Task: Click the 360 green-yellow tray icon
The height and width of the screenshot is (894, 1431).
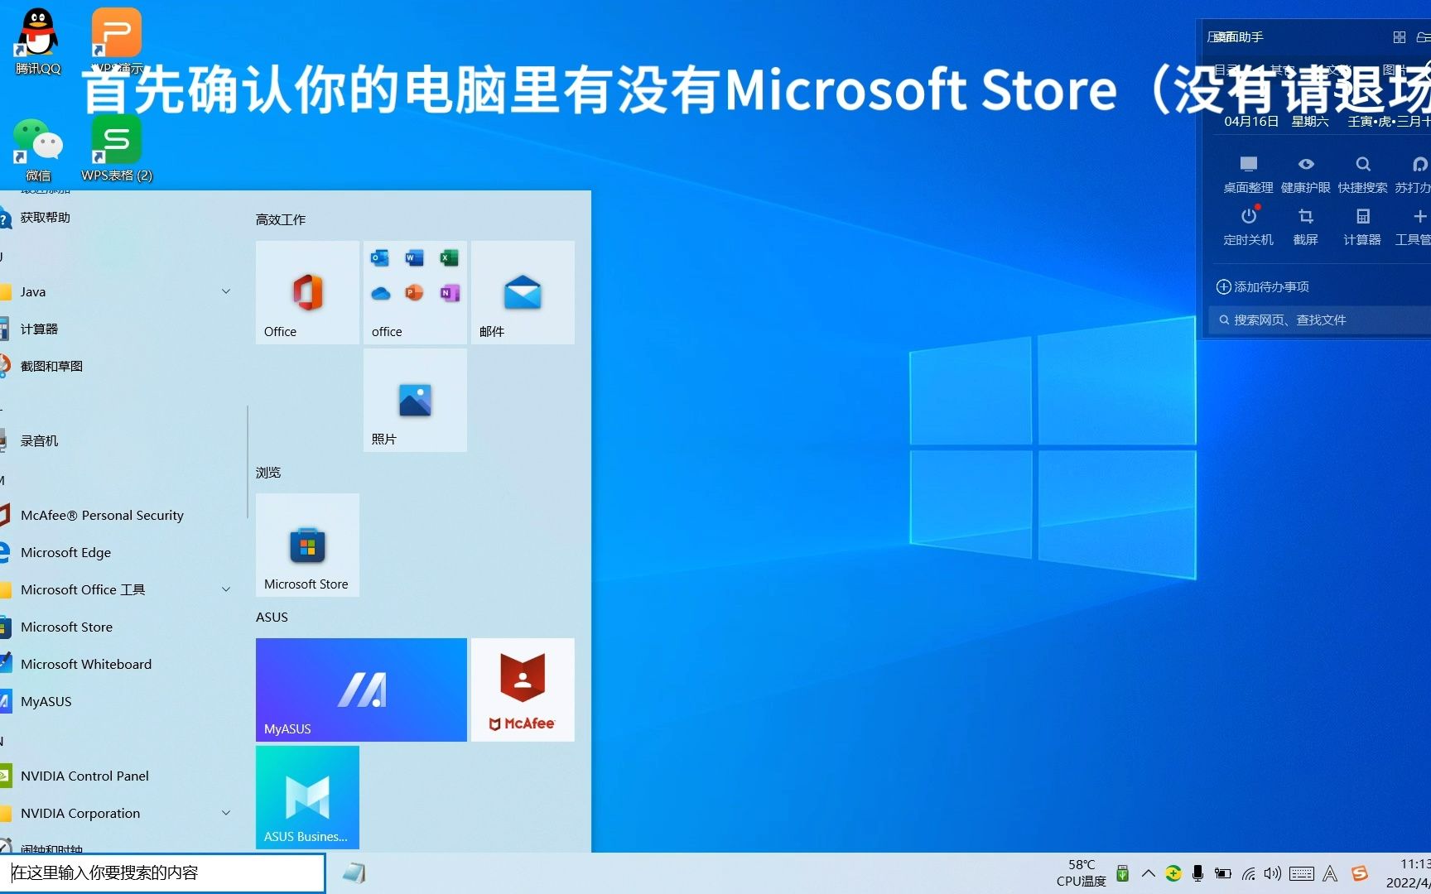Action: [1173, 873]
